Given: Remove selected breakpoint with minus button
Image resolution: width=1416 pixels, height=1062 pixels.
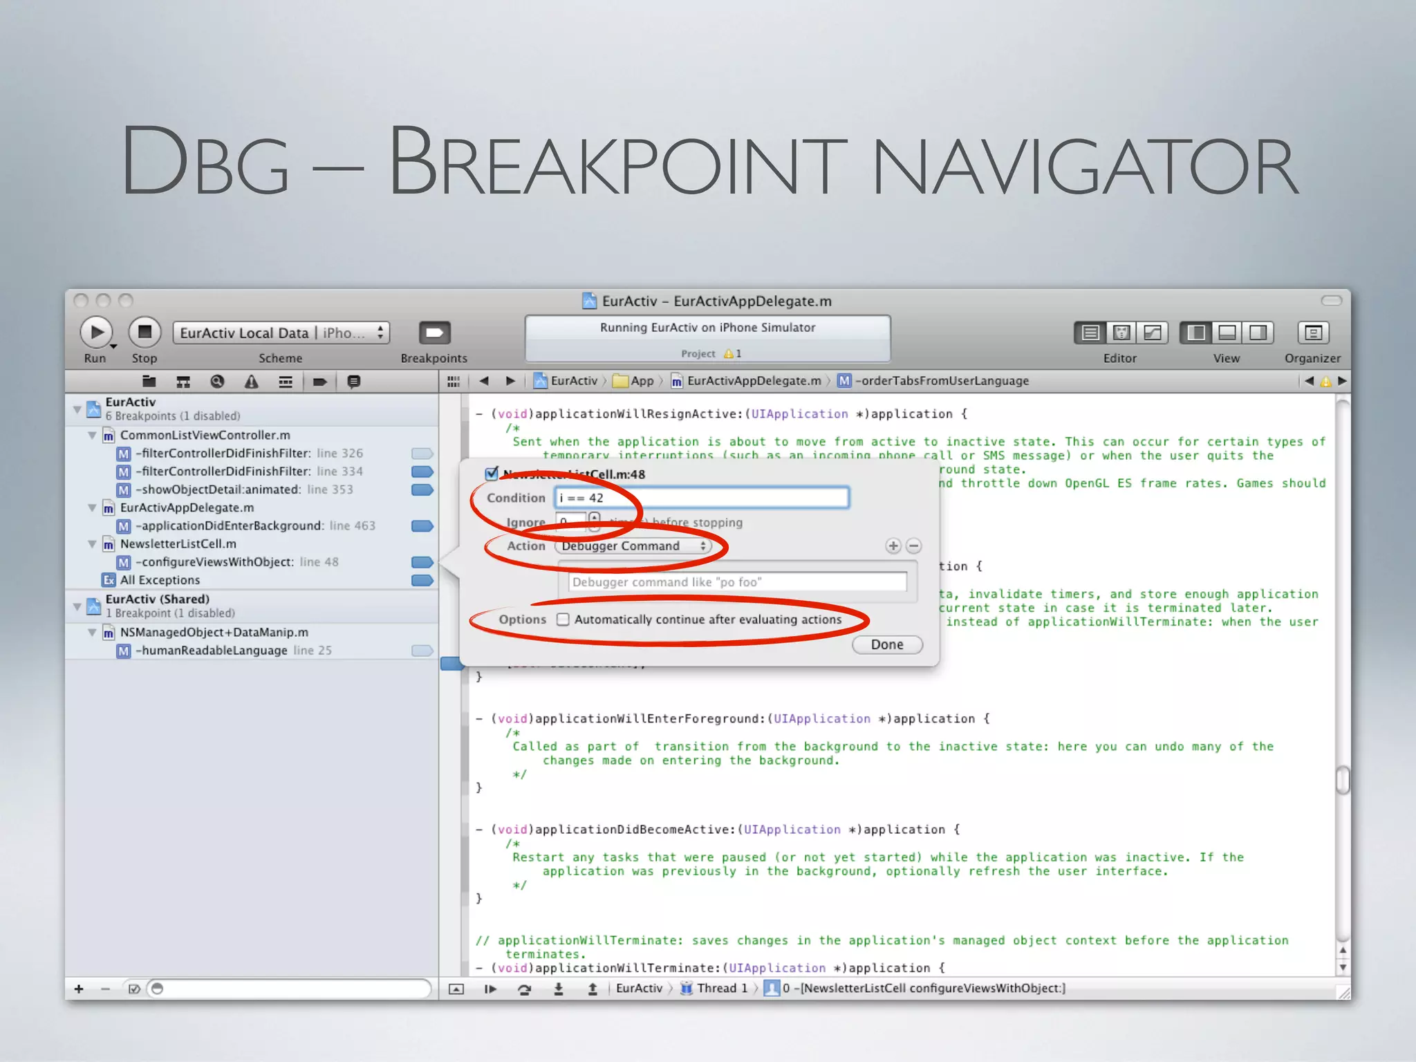Looking at the screenshot, I should 105,989.
